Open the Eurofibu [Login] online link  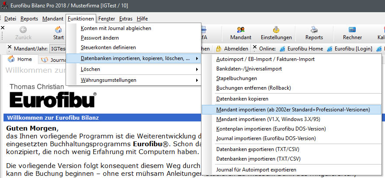pyautogui.click(x=350, y=49)
